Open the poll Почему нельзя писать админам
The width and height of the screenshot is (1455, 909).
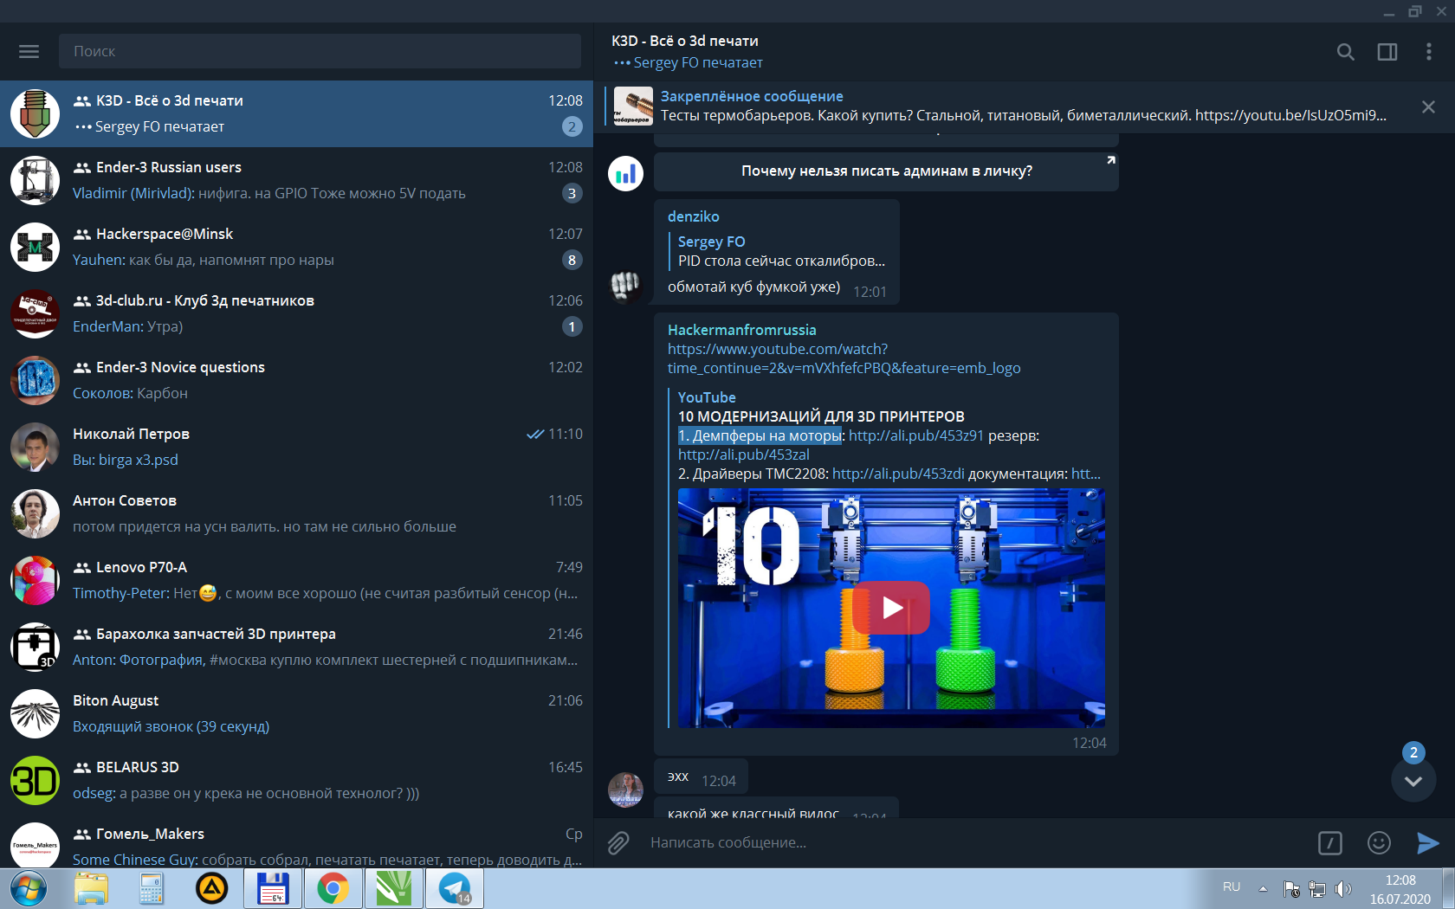point(886,171)
